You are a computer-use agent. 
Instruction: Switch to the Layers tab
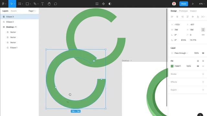pyautogui.click(x=5, y=11)
